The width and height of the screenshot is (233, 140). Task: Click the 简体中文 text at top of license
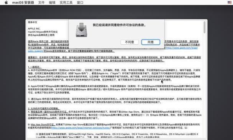point(33,22)
